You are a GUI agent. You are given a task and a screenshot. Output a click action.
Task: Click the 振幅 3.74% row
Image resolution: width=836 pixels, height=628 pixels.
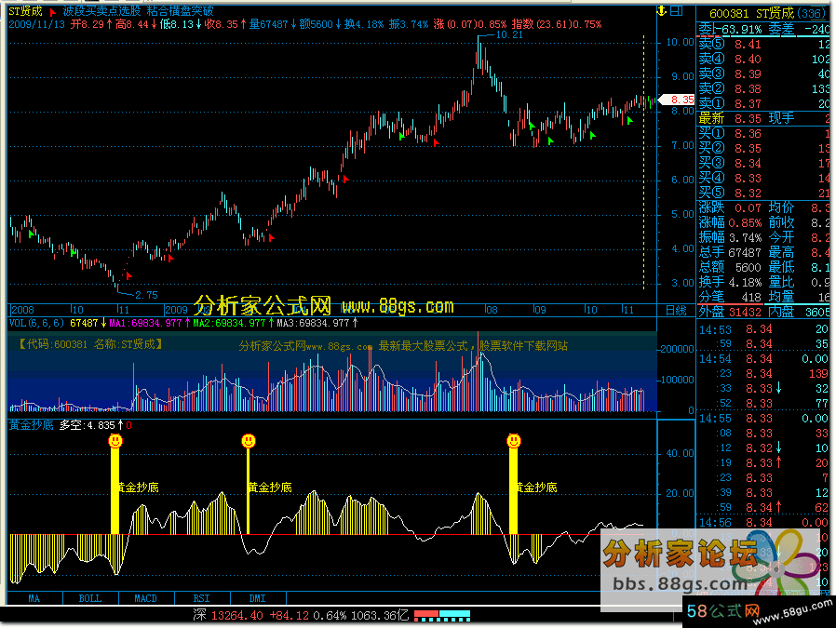click(x=731, y=238)
